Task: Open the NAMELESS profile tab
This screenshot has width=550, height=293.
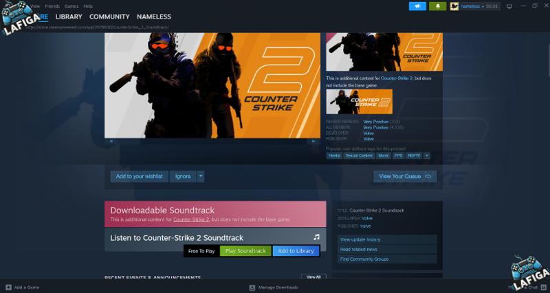Action: (154, 17)
